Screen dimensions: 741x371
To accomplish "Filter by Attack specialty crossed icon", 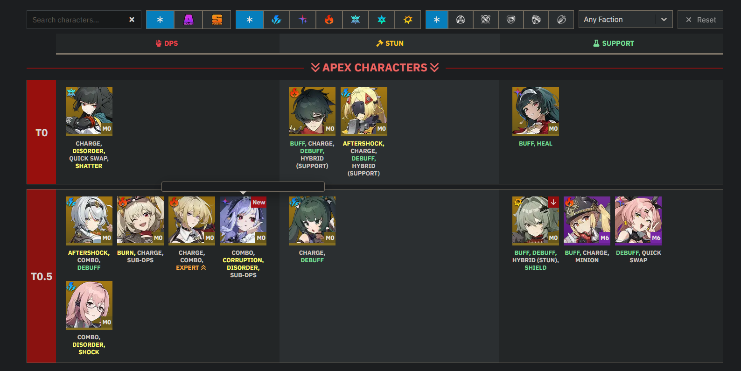I will pos(486,20).
